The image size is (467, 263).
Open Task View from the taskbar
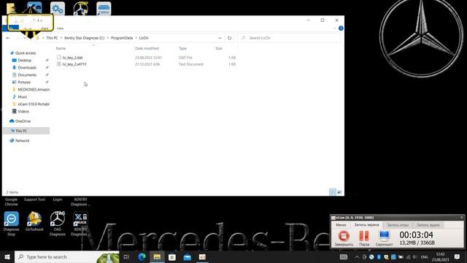click(x=126, y=256)
